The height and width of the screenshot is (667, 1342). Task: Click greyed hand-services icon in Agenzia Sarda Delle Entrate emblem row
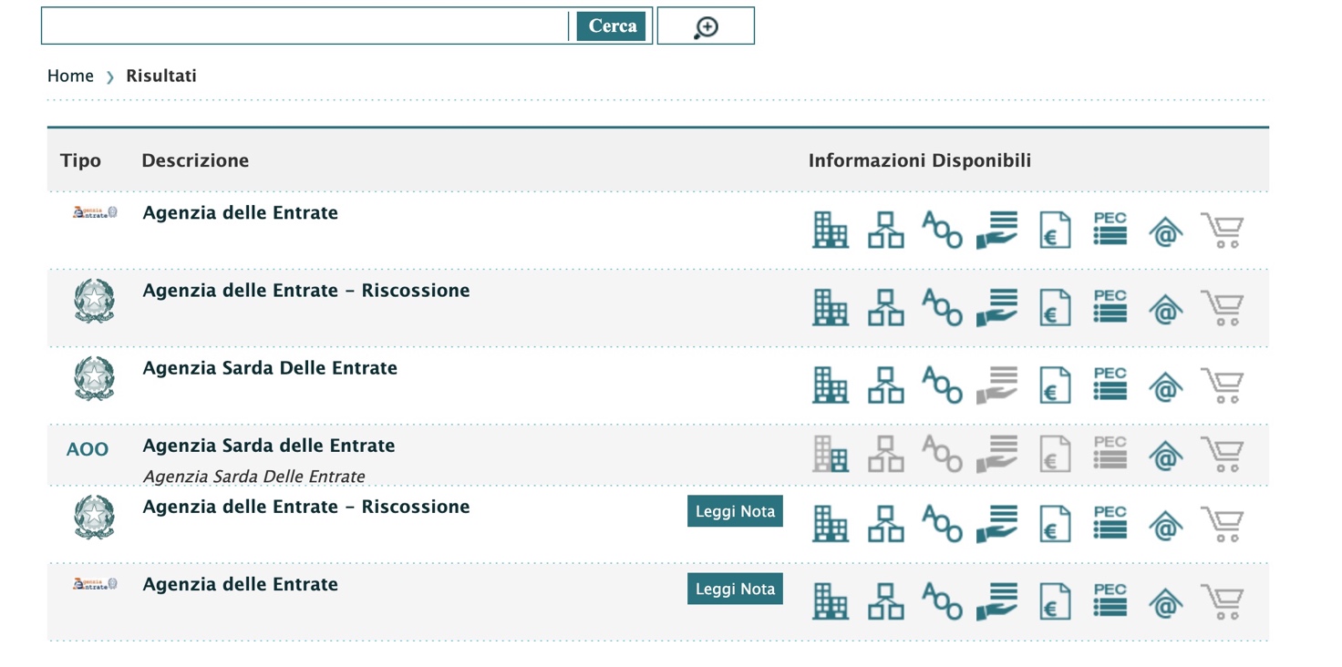997,385
